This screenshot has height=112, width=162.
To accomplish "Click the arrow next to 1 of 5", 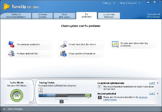I will pos(158,83).
